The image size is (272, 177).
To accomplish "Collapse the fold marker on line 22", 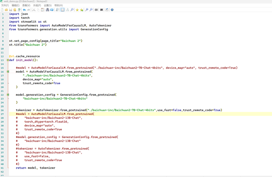I will (x=8, y=95).
